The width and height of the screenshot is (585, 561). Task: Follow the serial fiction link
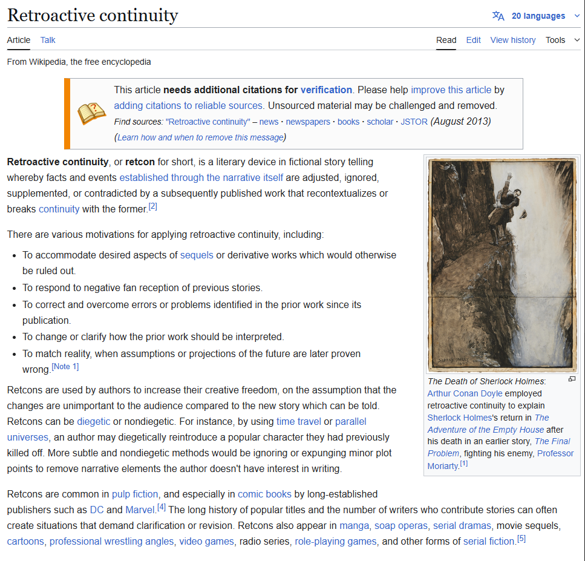[x=488, y=541]
